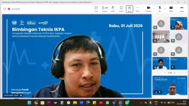Open Sticky Notes from taskbar

94,103
